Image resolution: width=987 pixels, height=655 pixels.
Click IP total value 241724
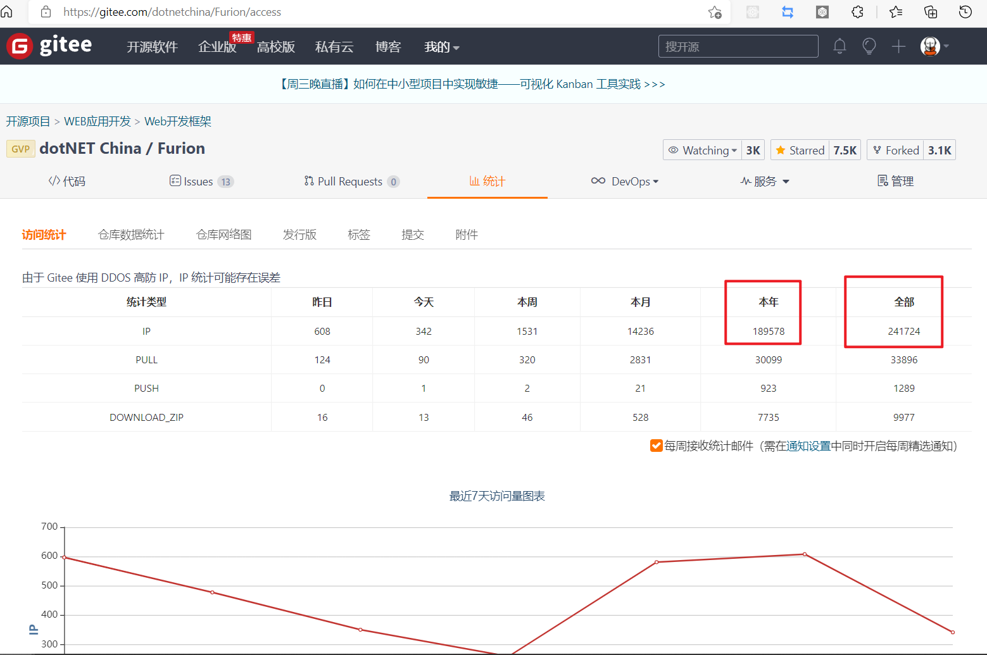click(904, 331)
